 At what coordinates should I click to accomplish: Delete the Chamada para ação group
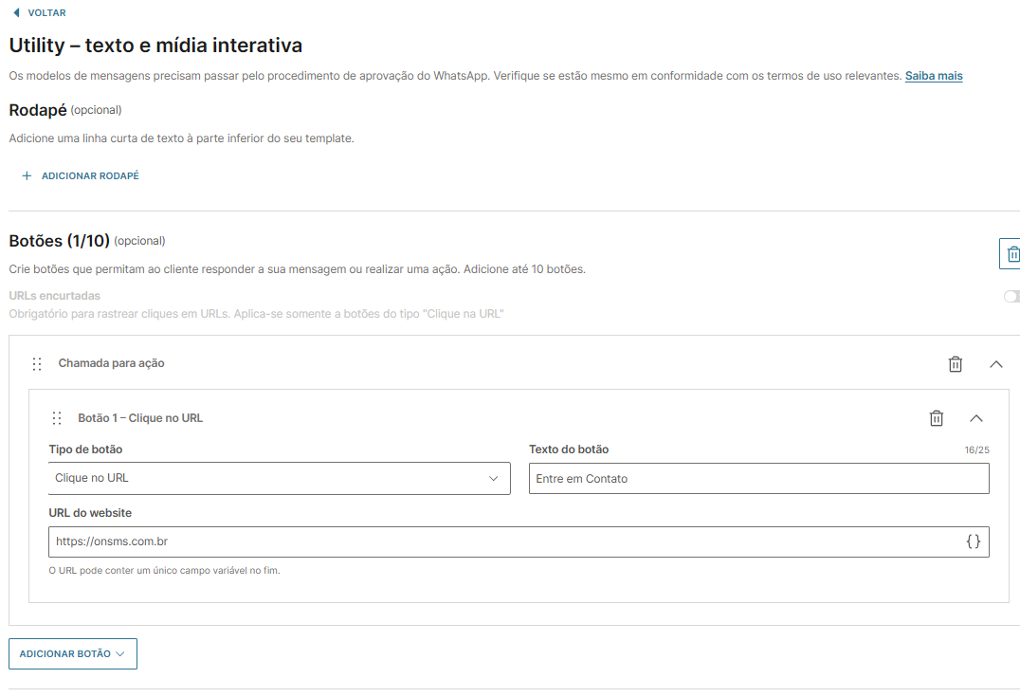point(956,364)
